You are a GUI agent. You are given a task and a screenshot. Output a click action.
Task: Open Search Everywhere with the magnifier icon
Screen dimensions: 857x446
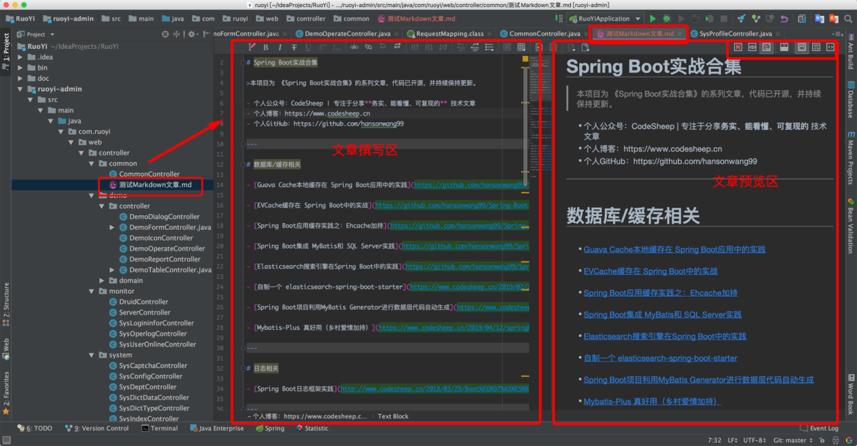(x=848, y=19)
